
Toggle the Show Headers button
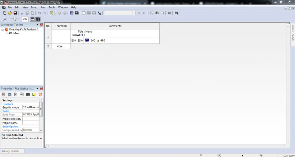pos(32,19)
